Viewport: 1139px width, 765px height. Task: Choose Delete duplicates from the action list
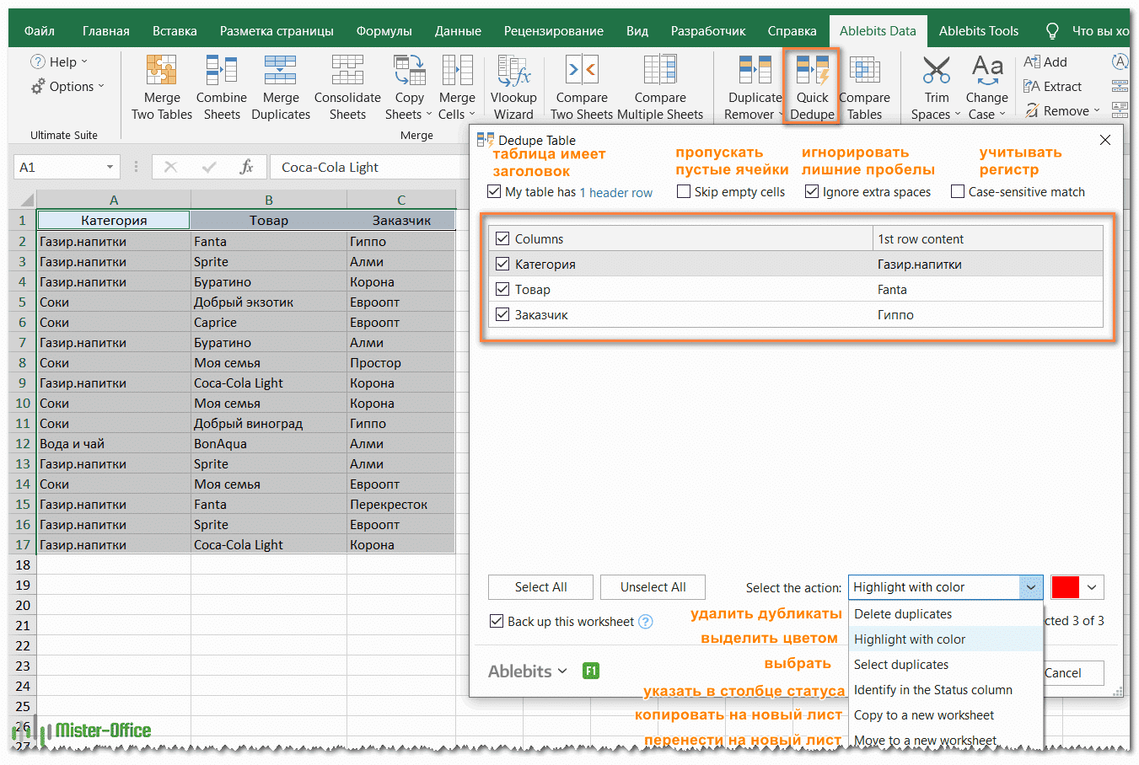click(x=903, y=614)
